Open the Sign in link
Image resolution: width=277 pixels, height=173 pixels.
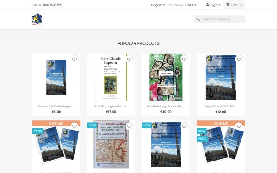coord(213,5)
